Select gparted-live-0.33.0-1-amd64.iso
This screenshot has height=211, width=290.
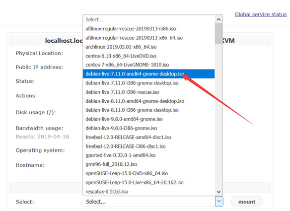(148, 155)
